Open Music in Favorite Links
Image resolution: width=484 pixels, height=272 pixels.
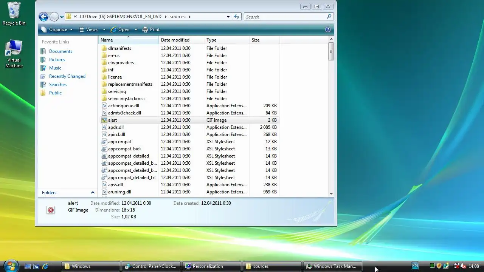(x=55, y=68)
